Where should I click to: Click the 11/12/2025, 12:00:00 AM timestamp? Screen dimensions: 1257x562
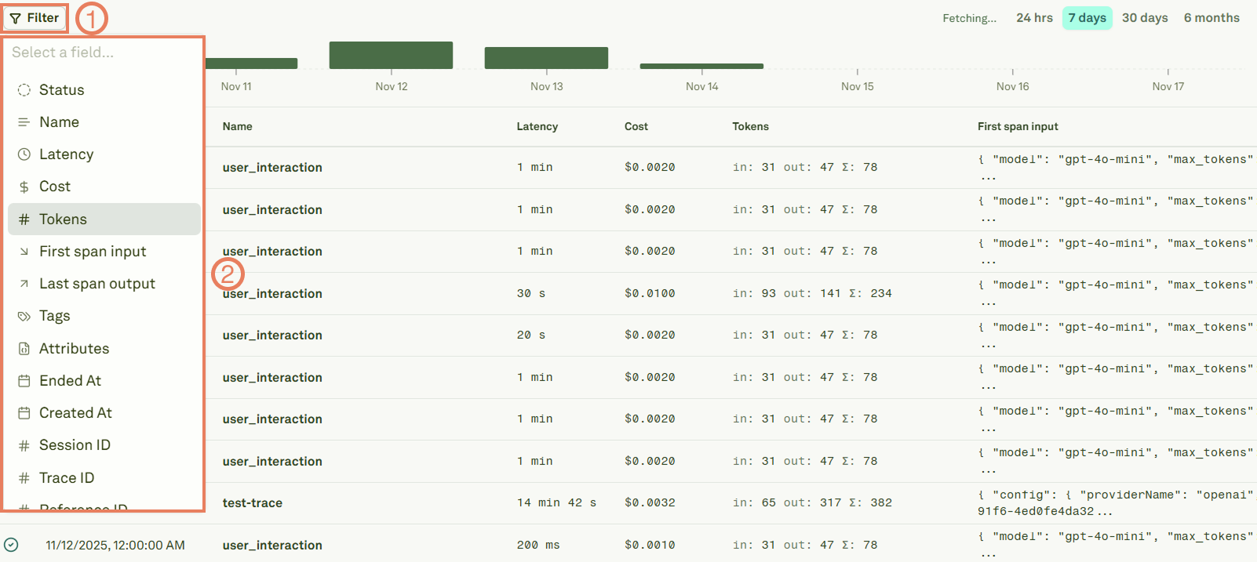(x=115, y=545)
